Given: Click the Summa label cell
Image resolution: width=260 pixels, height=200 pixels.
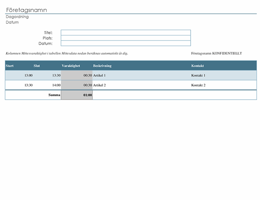Looking at the screenshot, I should click(54, 95).
